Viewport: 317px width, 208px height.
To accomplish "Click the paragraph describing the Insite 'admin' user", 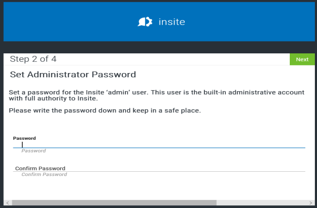I will tap(156, 95).
